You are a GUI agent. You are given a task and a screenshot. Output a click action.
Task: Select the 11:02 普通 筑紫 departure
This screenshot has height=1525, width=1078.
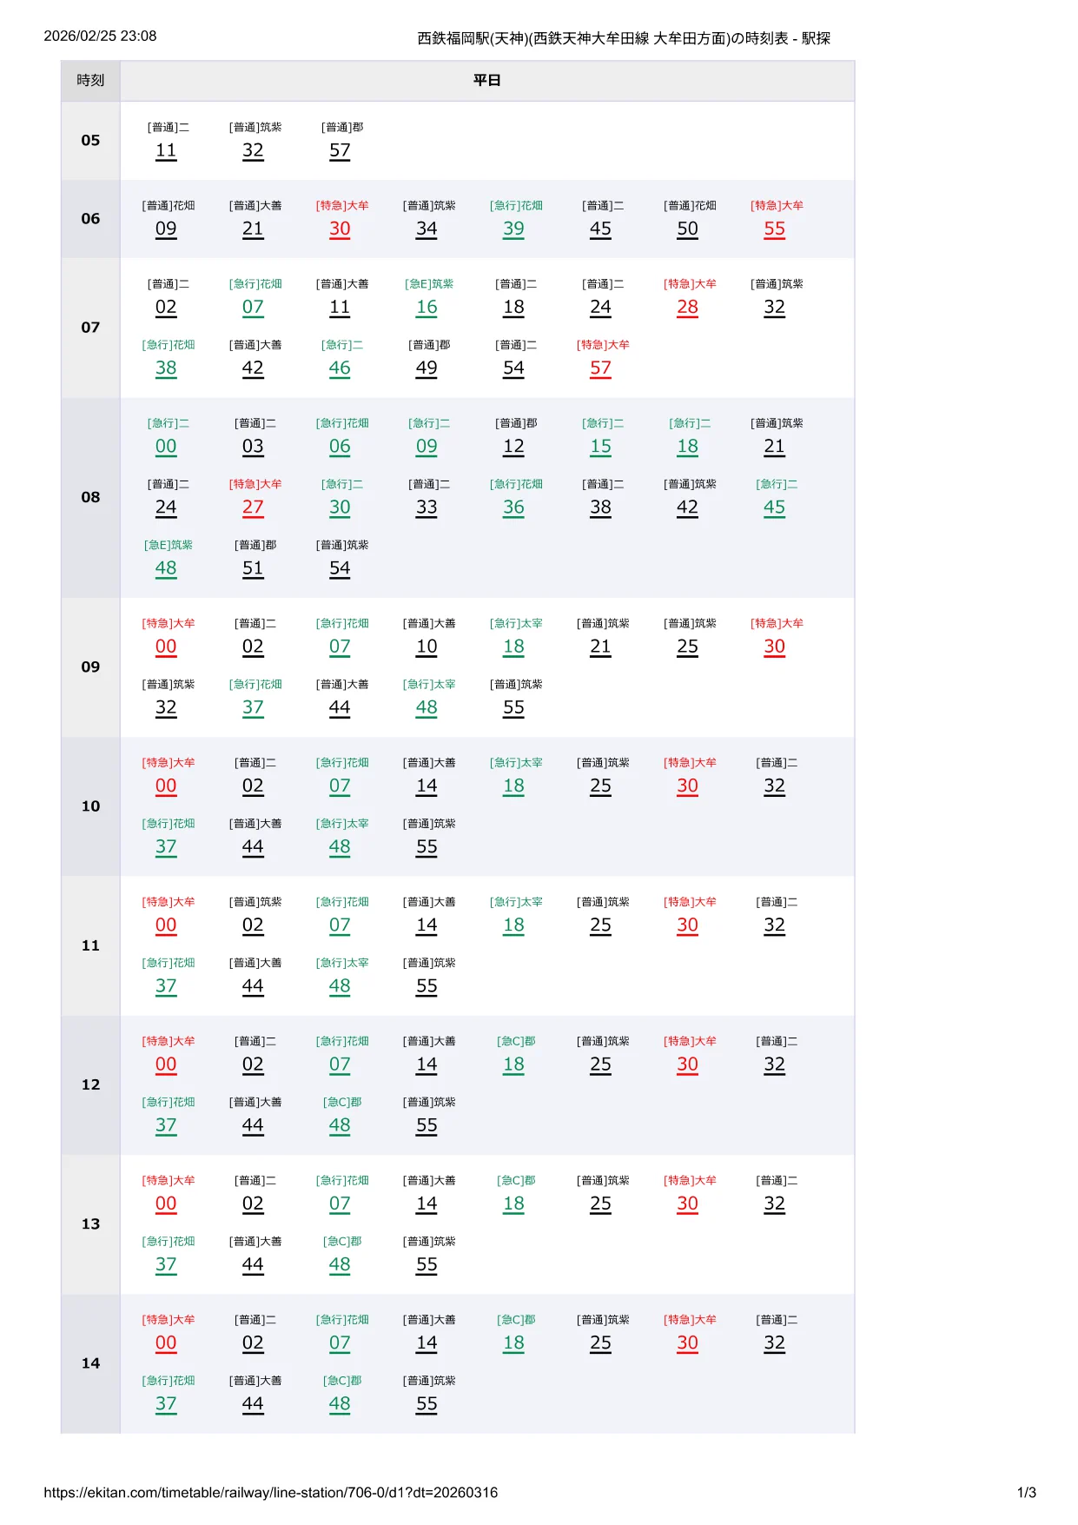point(253,925)
